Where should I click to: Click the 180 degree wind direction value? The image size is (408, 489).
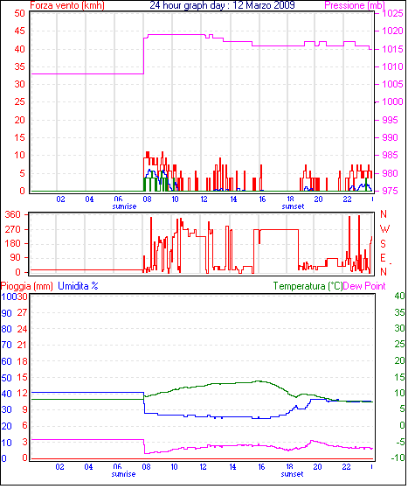(13, 243)
